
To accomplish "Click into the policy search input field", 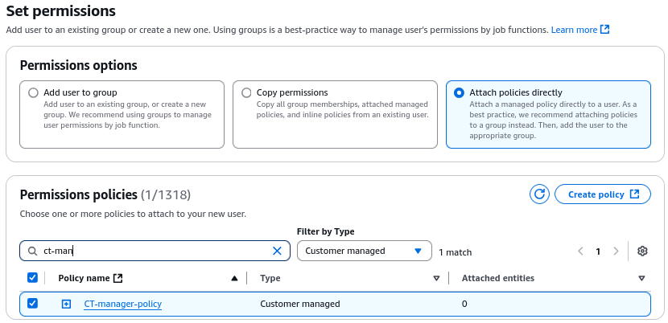I will [x=153, y=251].
